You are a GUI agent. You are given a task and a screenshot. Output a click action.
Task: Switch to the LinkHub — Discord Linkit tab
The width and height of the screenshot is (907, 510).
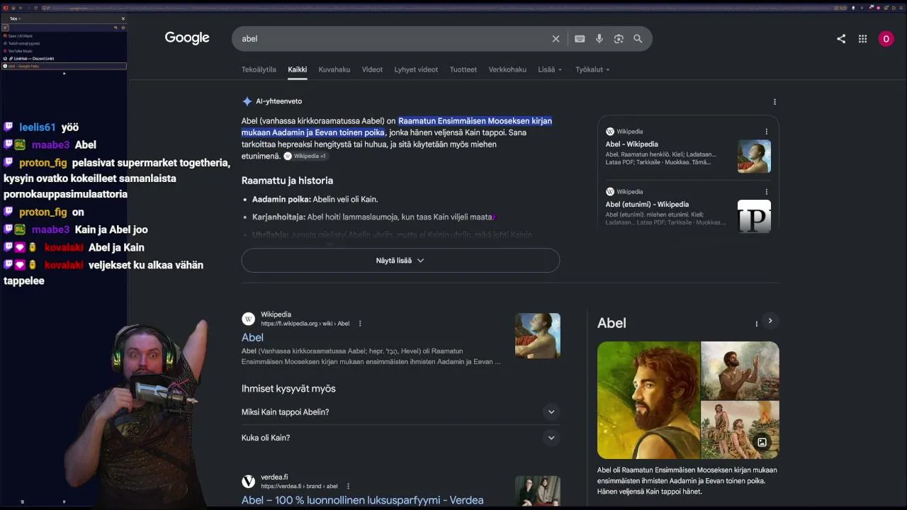pos(64,59)
